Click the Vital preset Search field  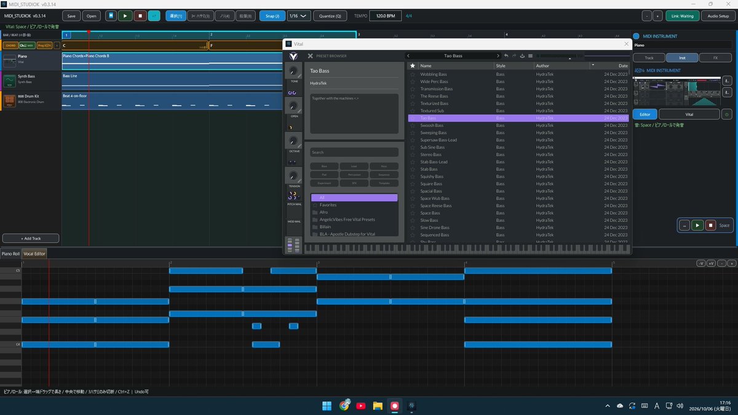pos(354,152)
